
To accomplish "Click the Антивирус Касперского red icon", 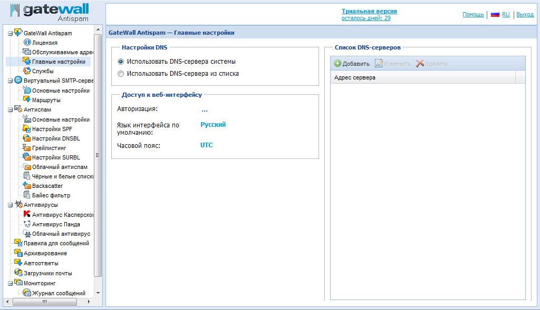I will pos(27,214).
